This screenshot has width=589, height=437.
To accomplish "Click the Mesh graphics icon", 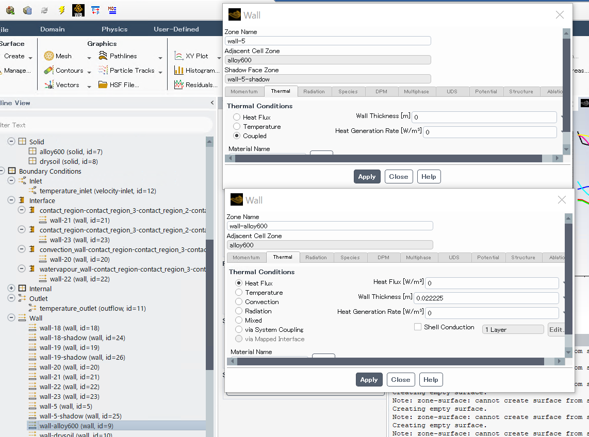I will click(x=49, y=56).
